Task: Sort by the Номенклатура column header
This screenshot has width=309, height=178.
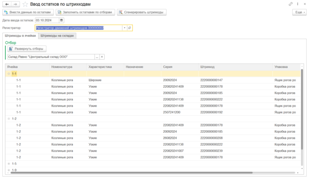Action: [68, 67]
